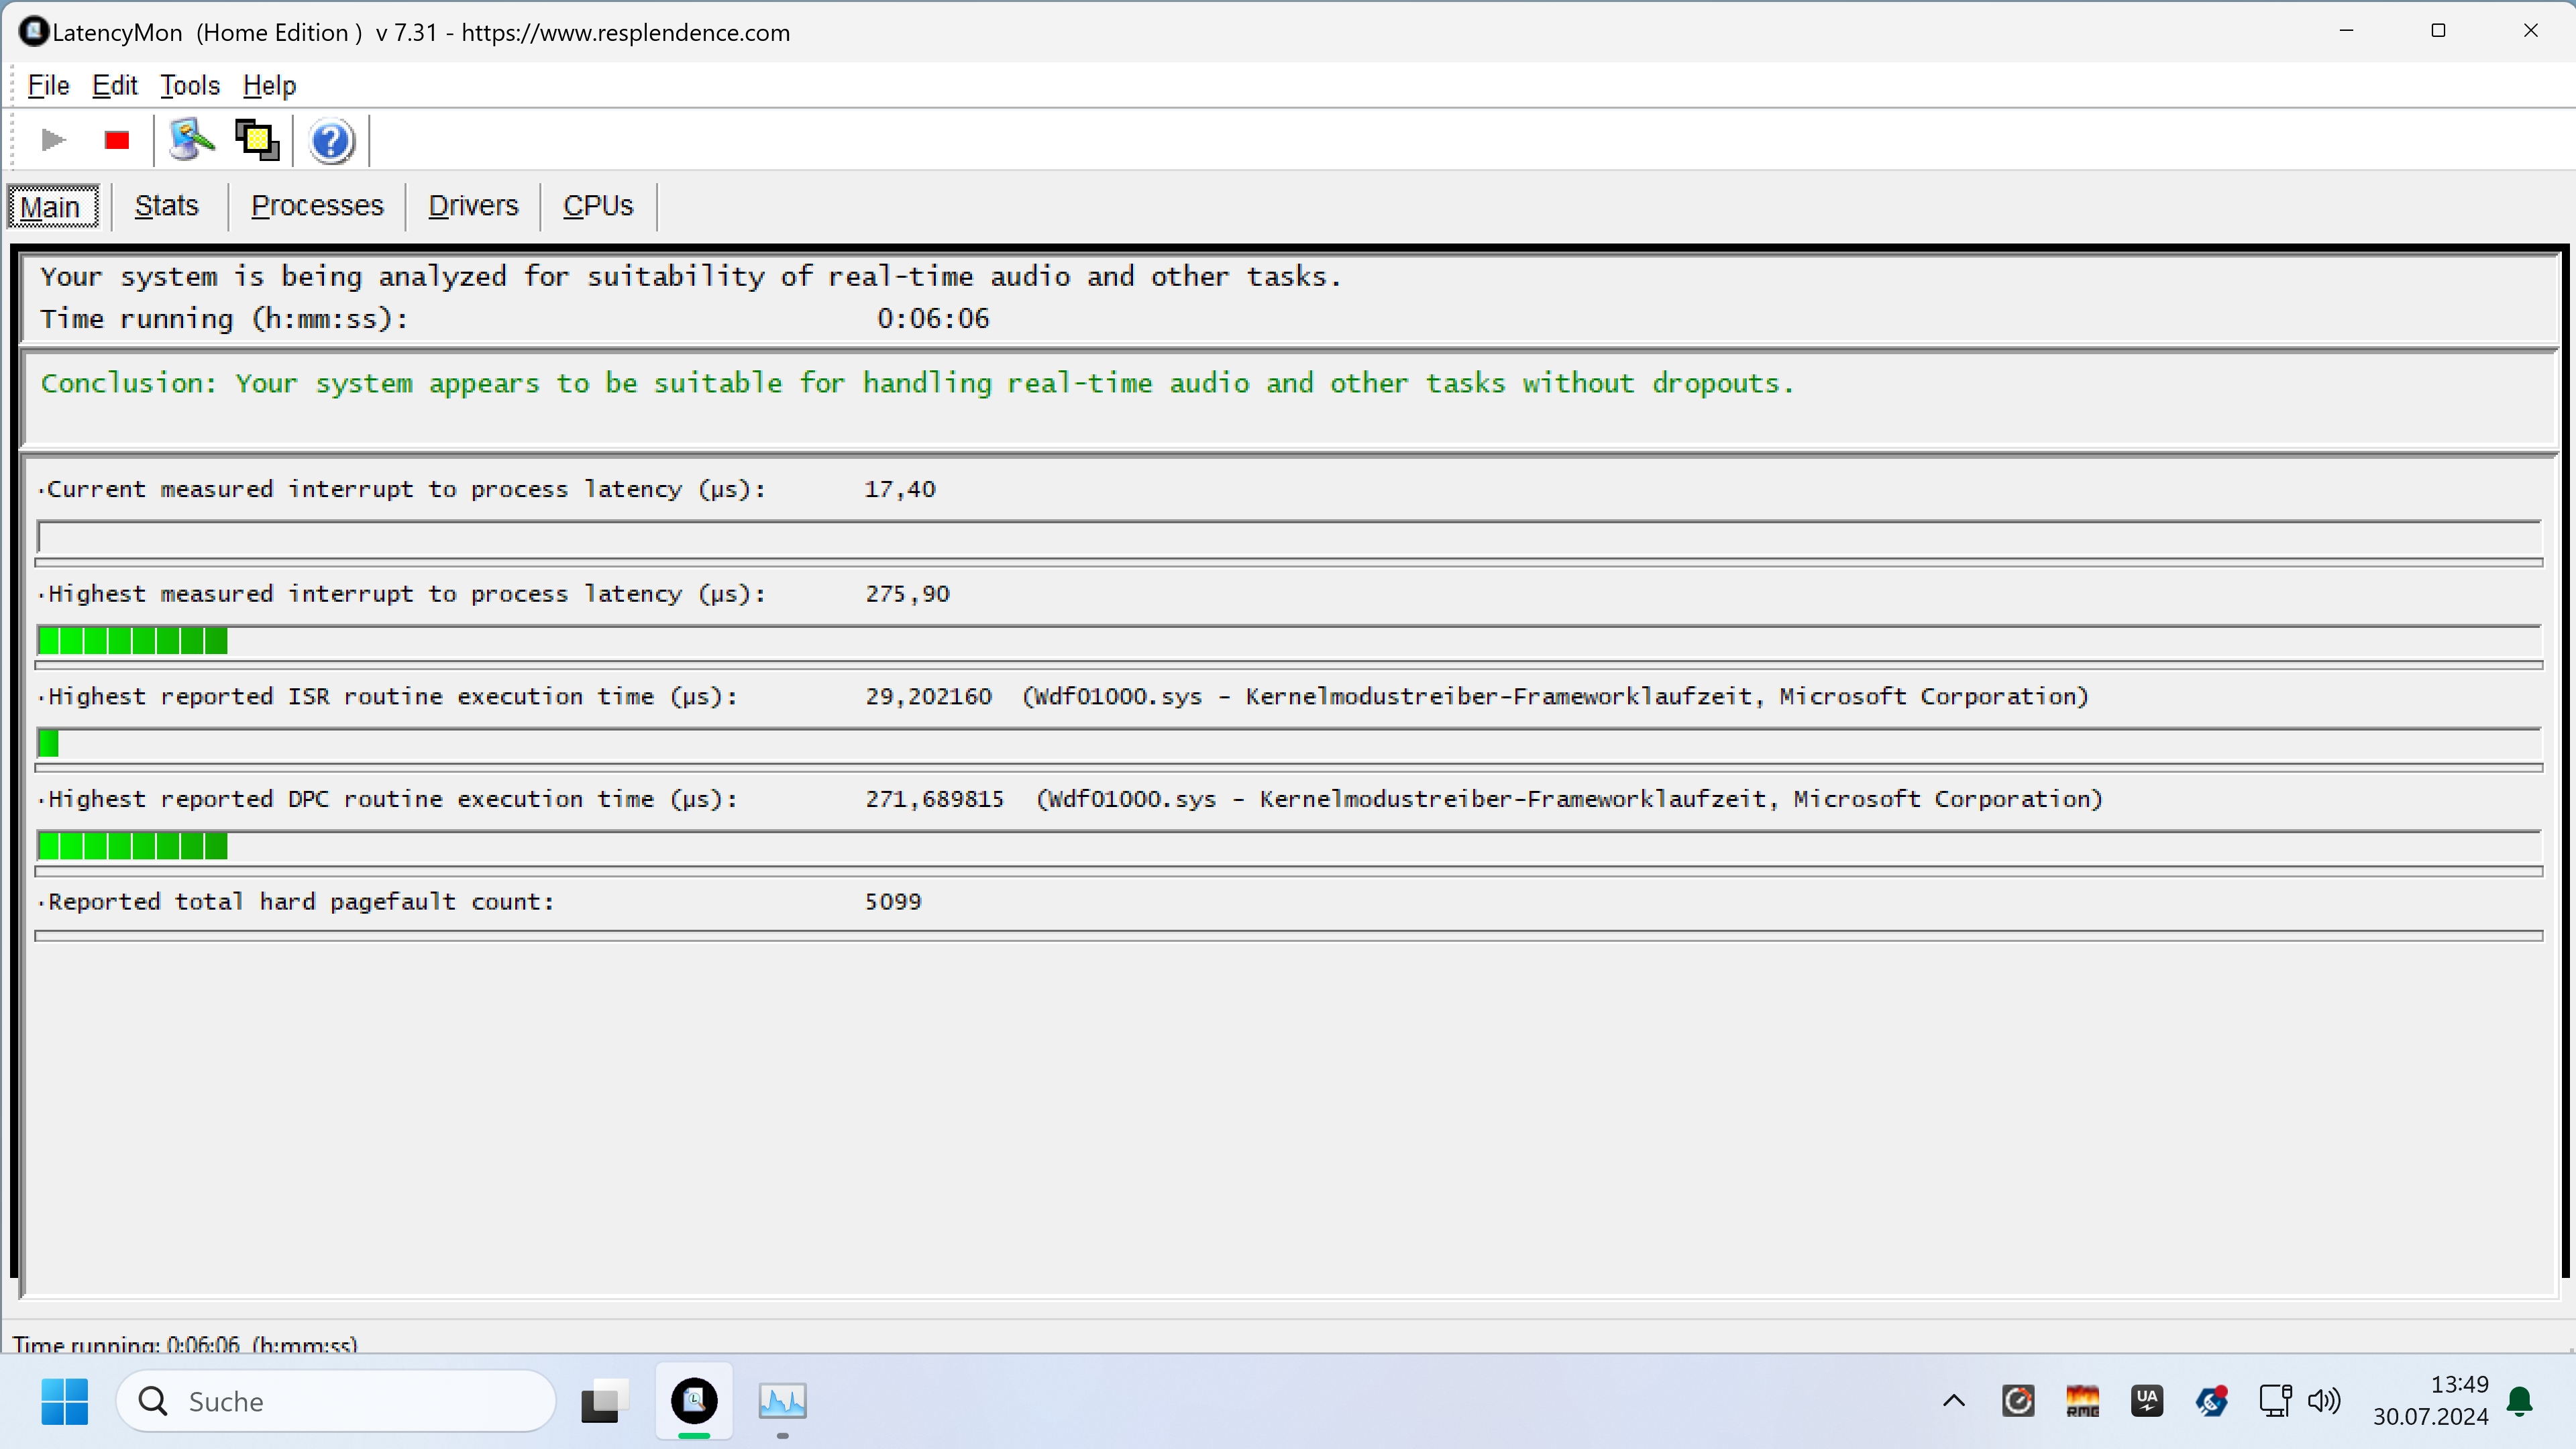
Task: Click the current latency value "17,40"
Action: pyautogui.click(x=900, y=490)
